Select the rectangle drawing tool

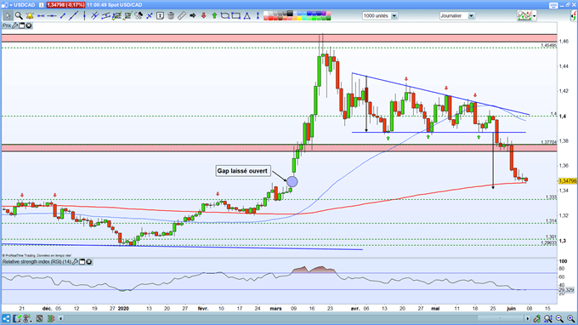(x=236, y=16)
